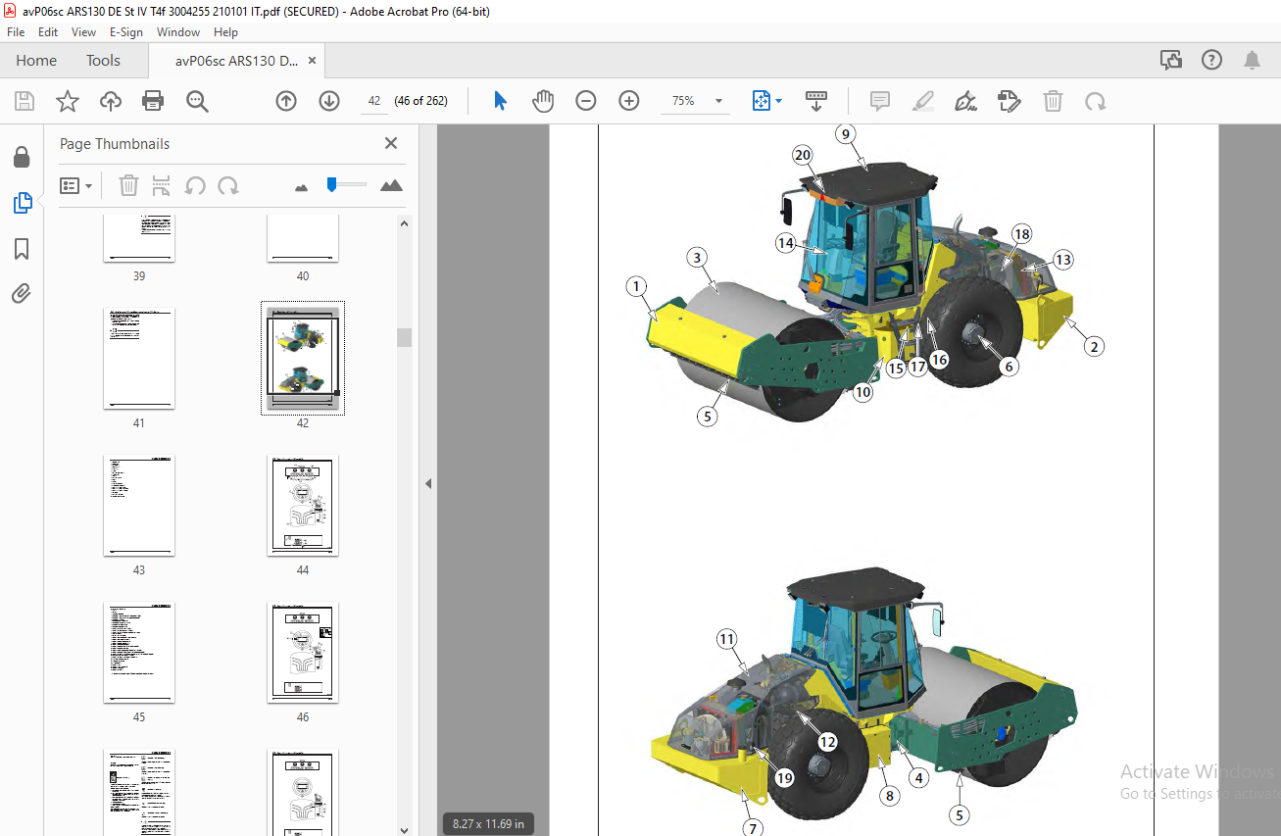Open the find text magnifier tool
Screen dimensions: 1281x836
(197, 101)
